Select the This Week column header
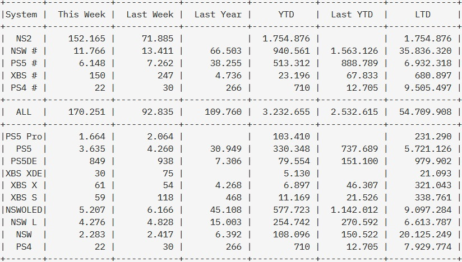Image resolution: width=462 pixels, height=262 pixels. [x=82, y=15]
